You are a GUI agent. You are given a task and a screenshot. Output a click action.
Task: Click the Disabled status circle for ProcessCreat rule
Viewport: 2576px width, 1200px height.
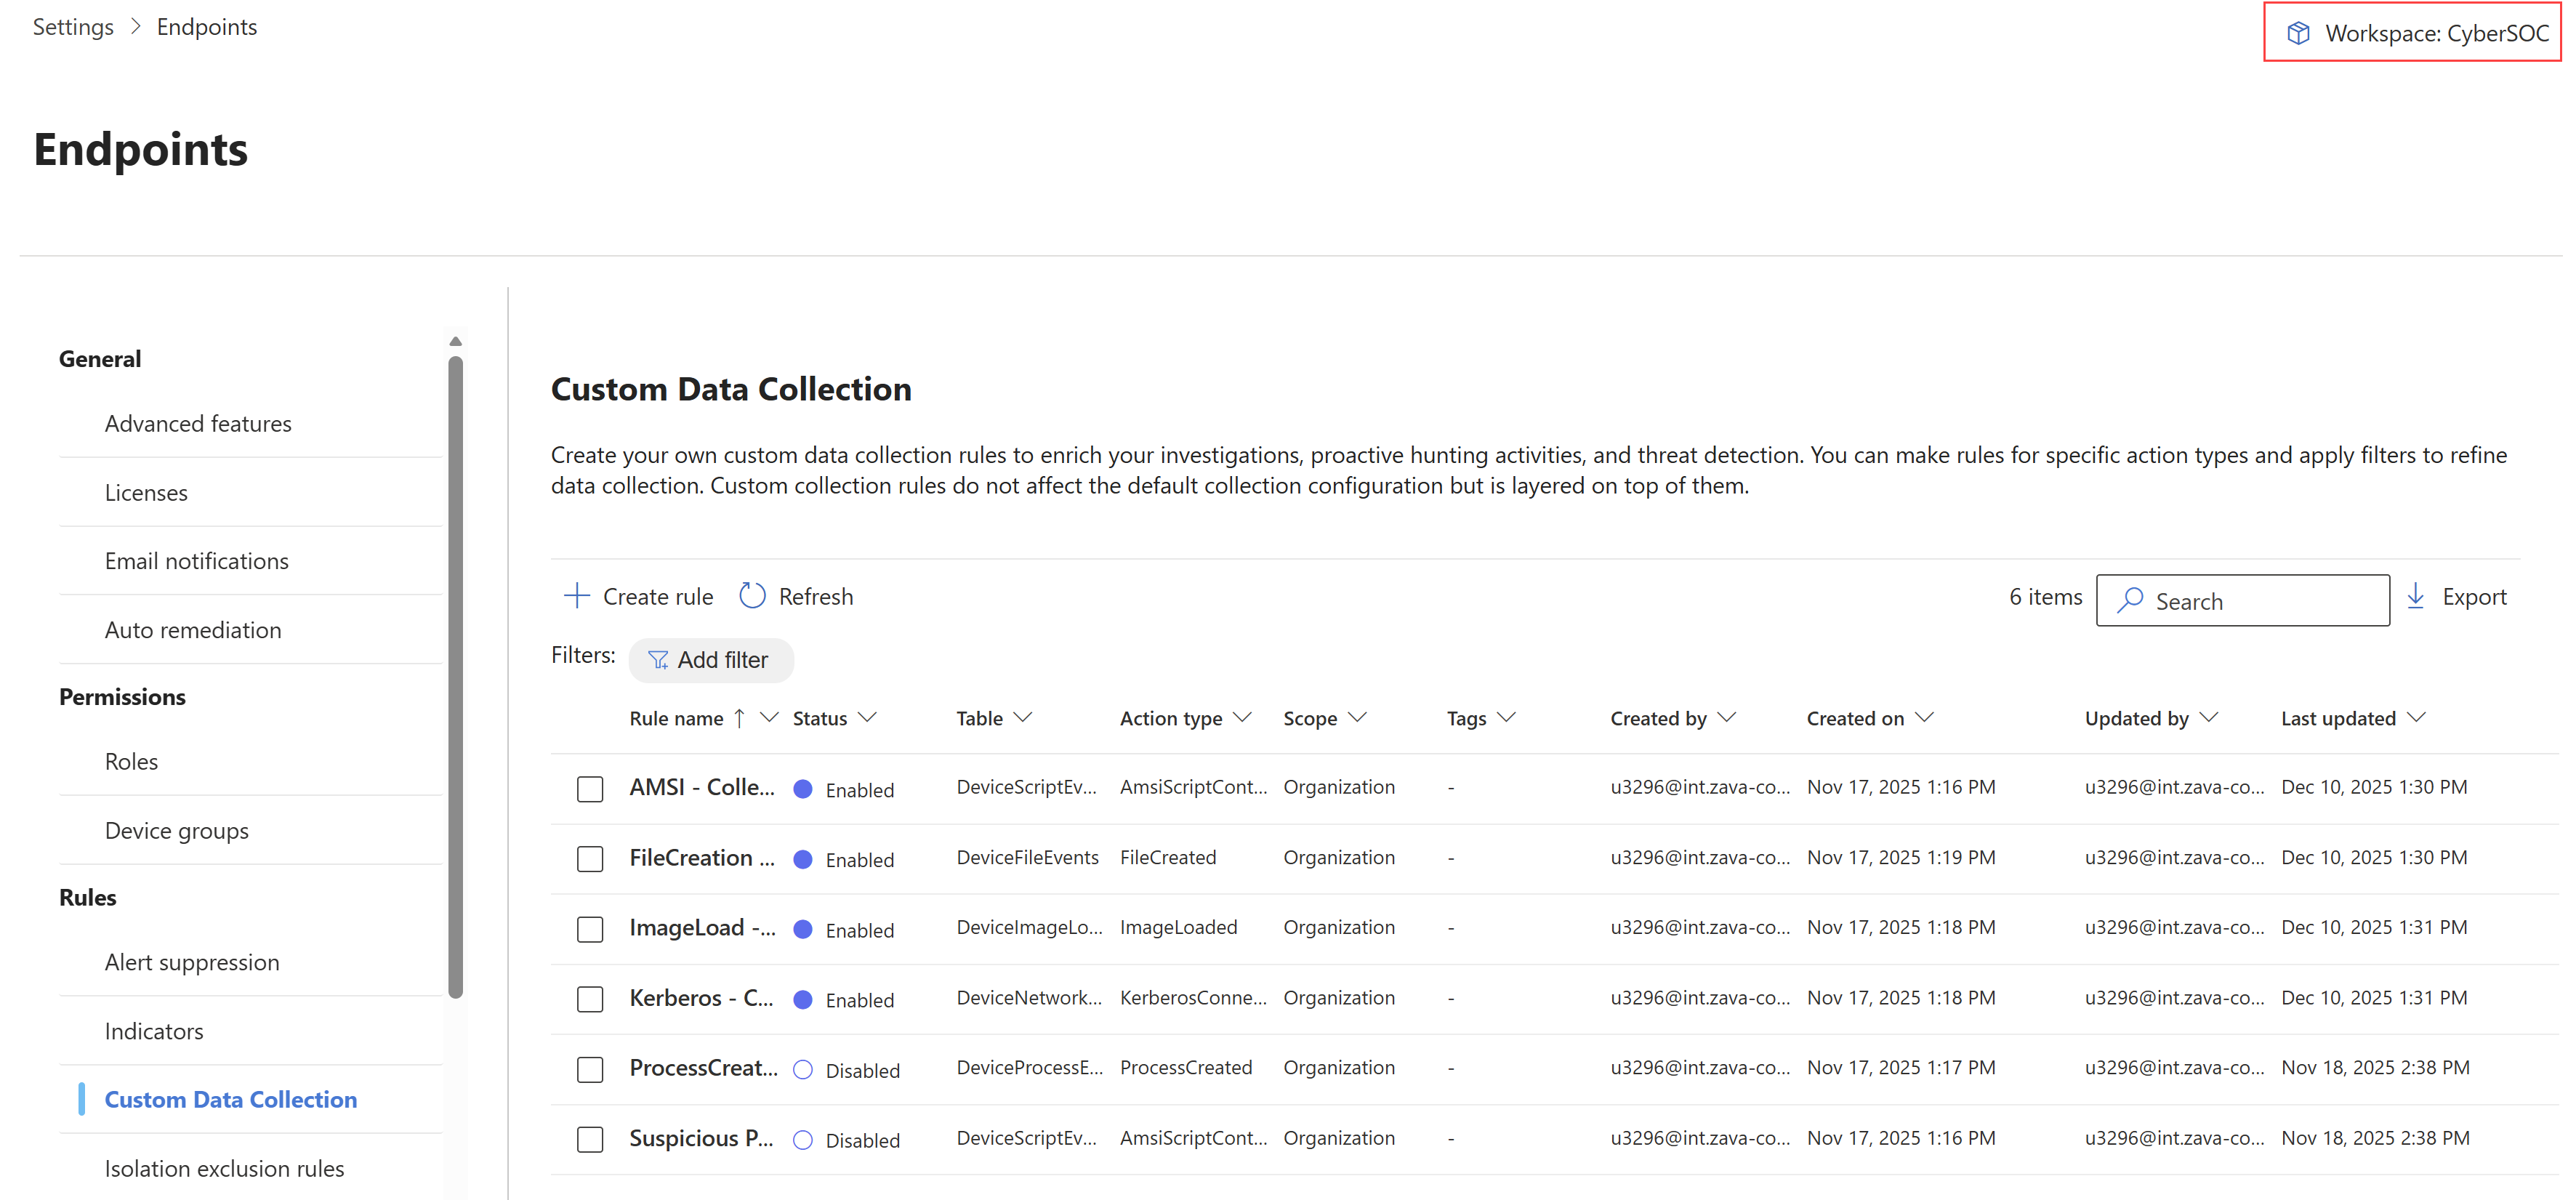point(802,1069)
